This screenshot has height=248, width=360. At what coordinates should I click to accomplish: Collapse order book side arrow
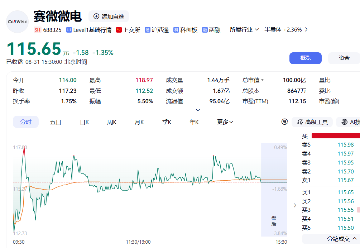295,205
